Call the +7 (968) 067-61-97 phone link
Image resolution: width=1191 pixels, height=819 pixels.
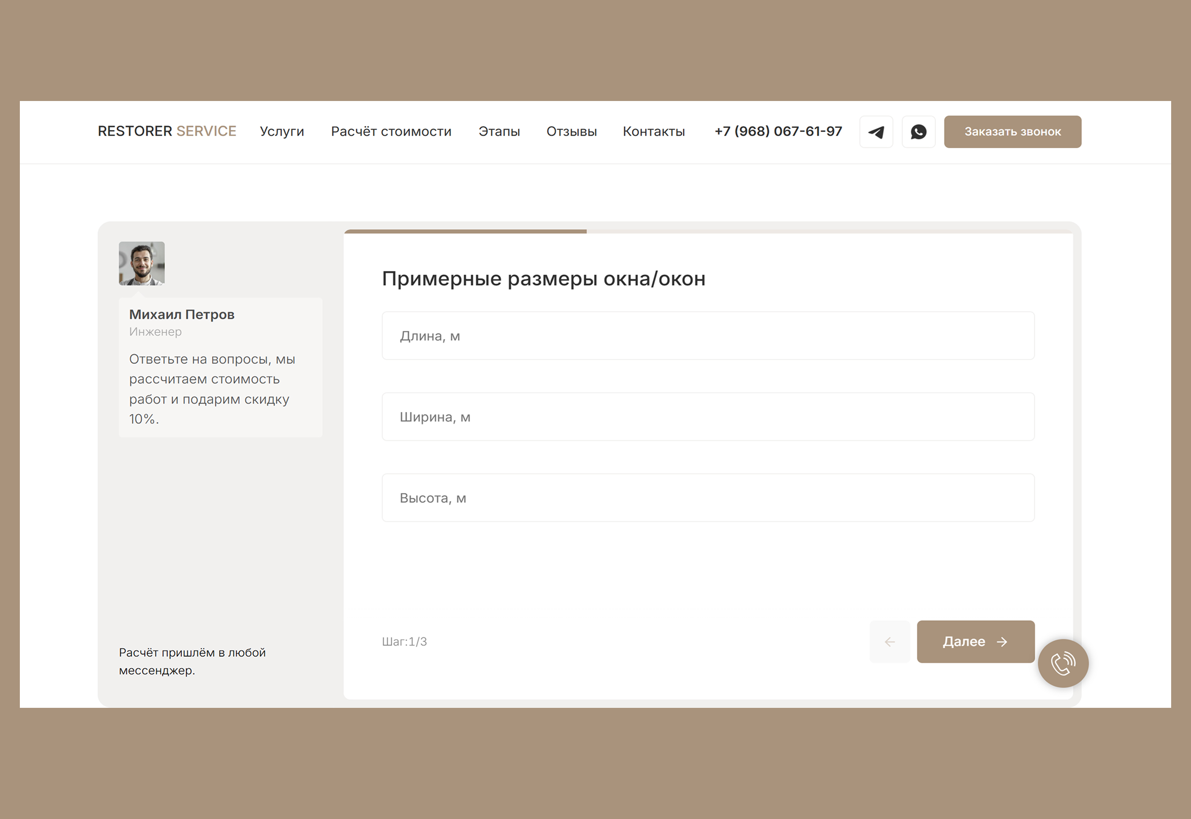(x=778, y=131)
